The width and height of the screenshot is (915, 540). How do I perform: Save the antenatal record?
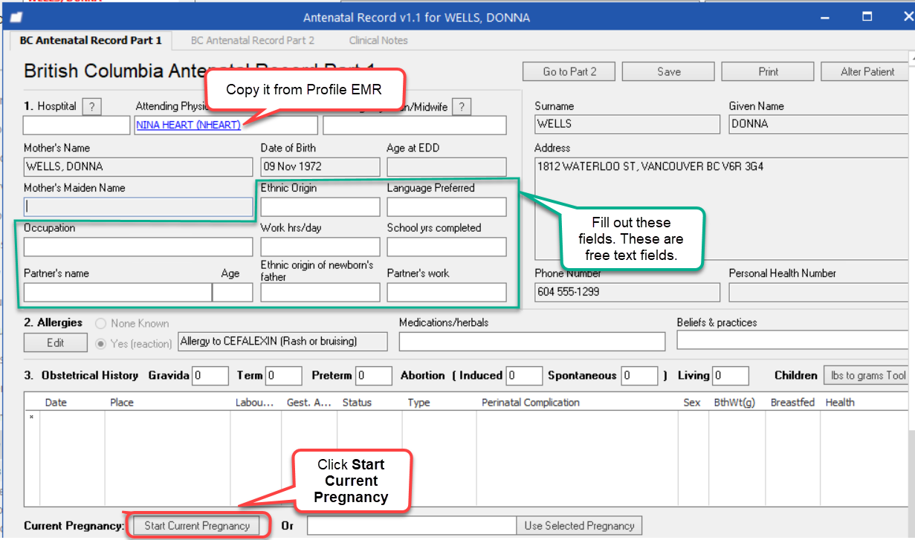[x=667, y=71]
